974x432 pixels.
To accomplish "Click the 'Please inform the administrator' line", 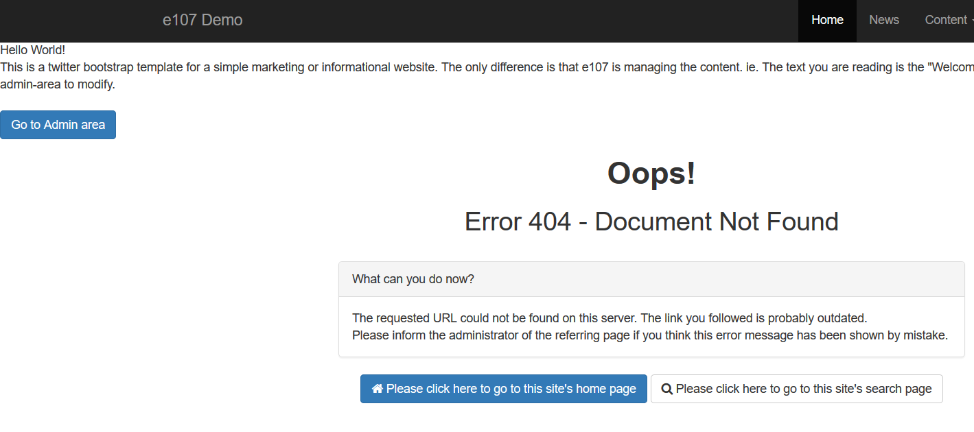I will click(x=650, y=335).
